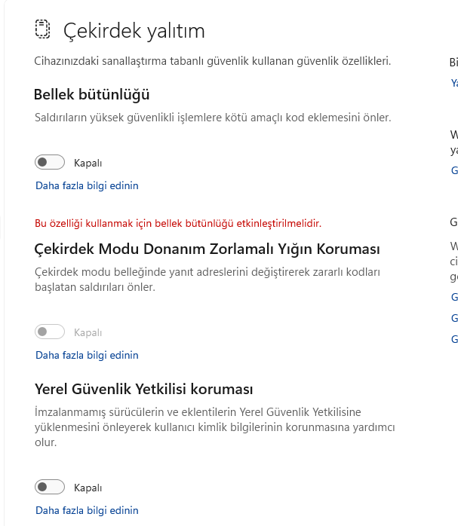458x526 pixels.
Task: Toggle Çekirdek Modu Donanım Zorlamalı Yığın Koruması switch
Action: (x=50, y=332)
